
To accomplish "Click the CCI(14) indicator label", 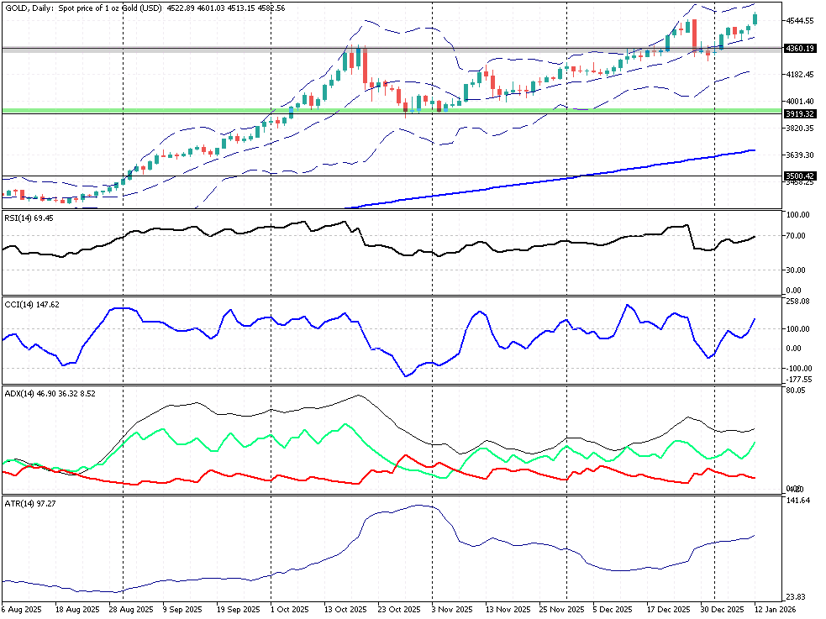I will (31, 305).
